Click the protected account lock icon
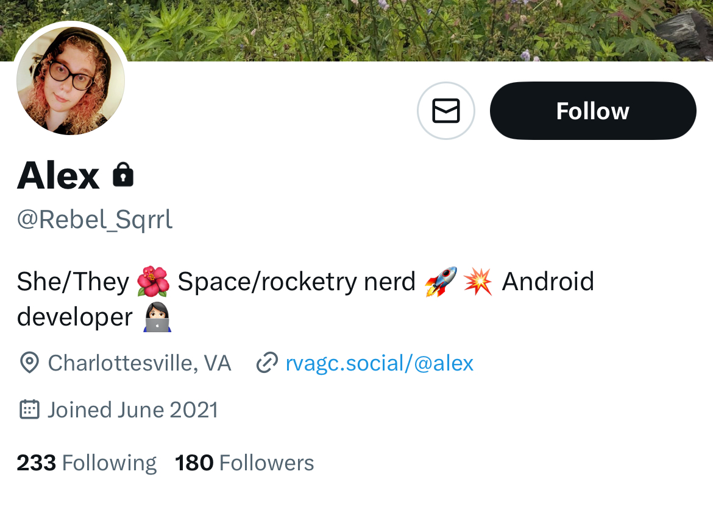 [123, 175]
